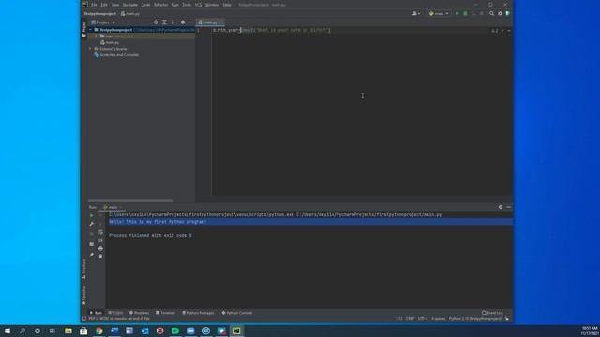Open the Window menu

click(x=212, y=5)
